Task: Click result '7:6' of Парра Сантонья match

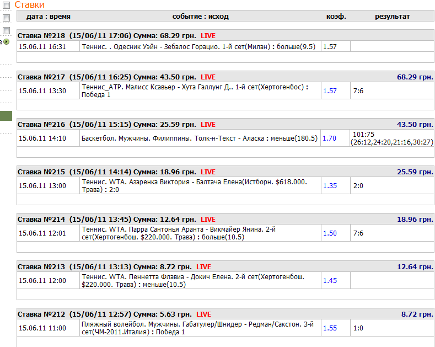Action: pyautogui.click(x=358, y=233)
